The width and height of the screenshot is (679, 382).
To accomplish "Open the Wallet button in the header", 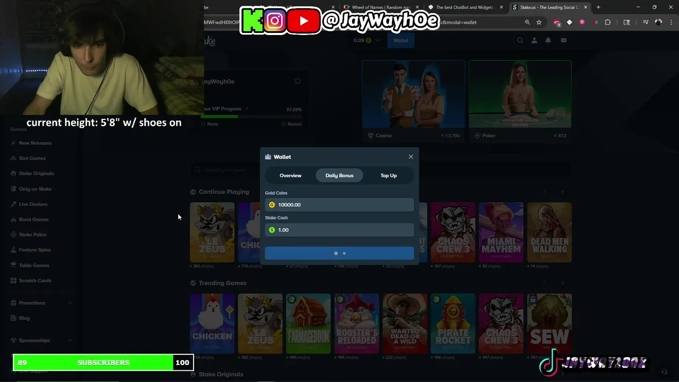I will tap(401, 40).
